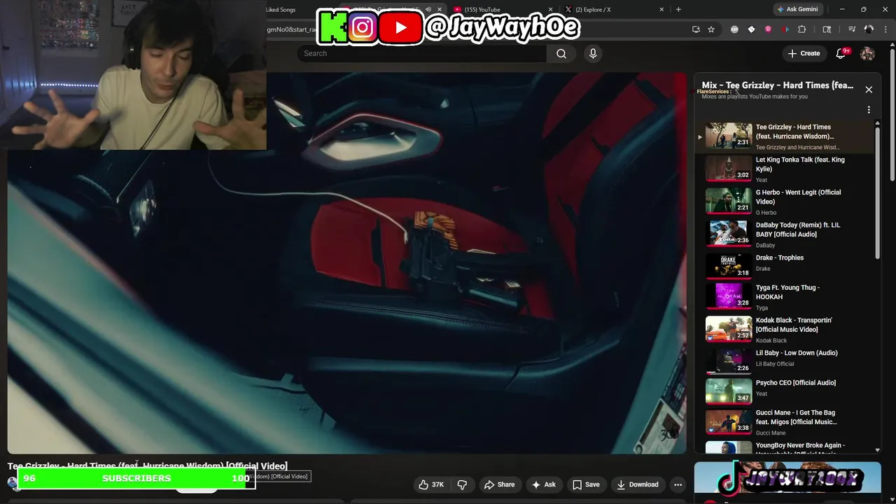
Task: Click the install/cast icon in the address bar
Action: click(696, 29)
